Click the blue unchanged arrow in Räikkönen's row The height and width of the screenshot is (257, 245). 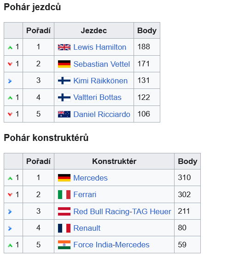pos(10,81)
